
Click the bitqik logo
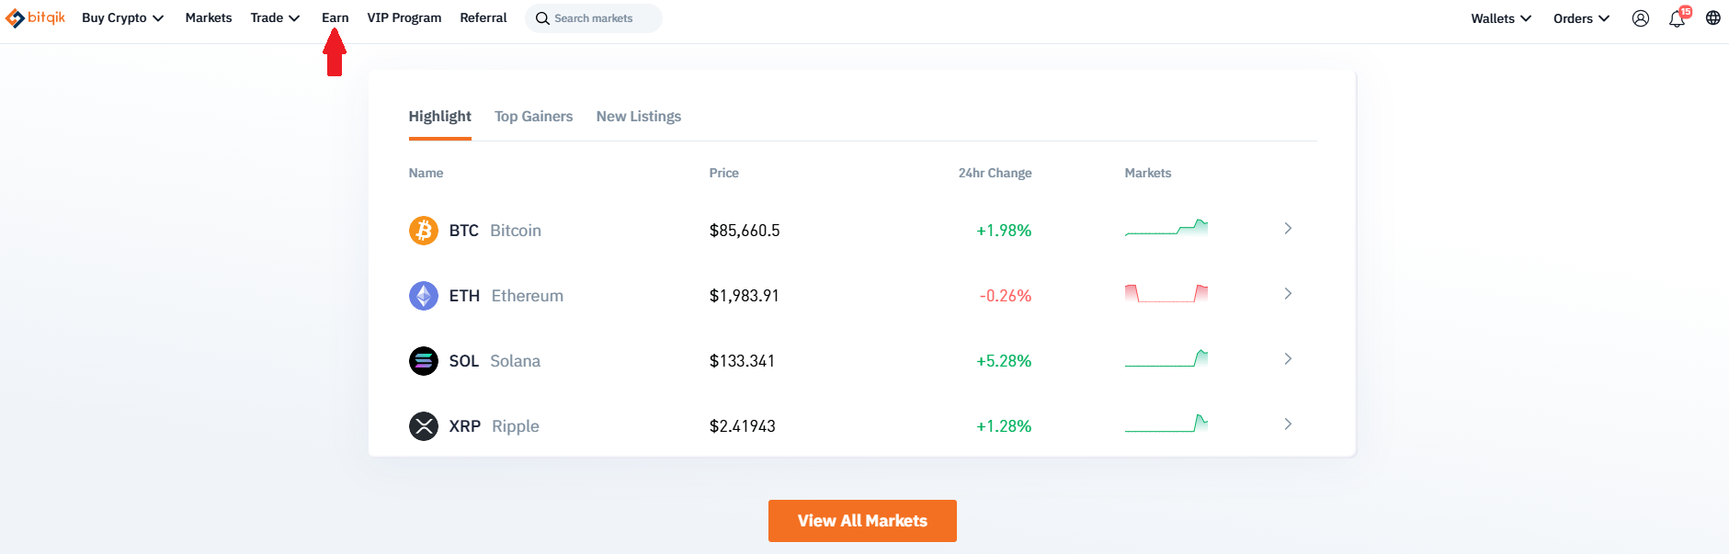pos(35,18)
